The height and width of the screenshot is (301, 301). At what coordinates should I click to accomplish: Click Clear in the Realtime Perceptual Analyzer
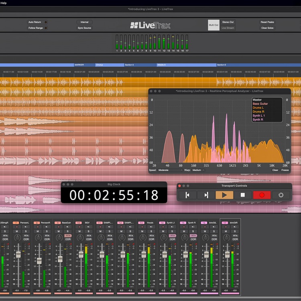(x=275, y=170)
